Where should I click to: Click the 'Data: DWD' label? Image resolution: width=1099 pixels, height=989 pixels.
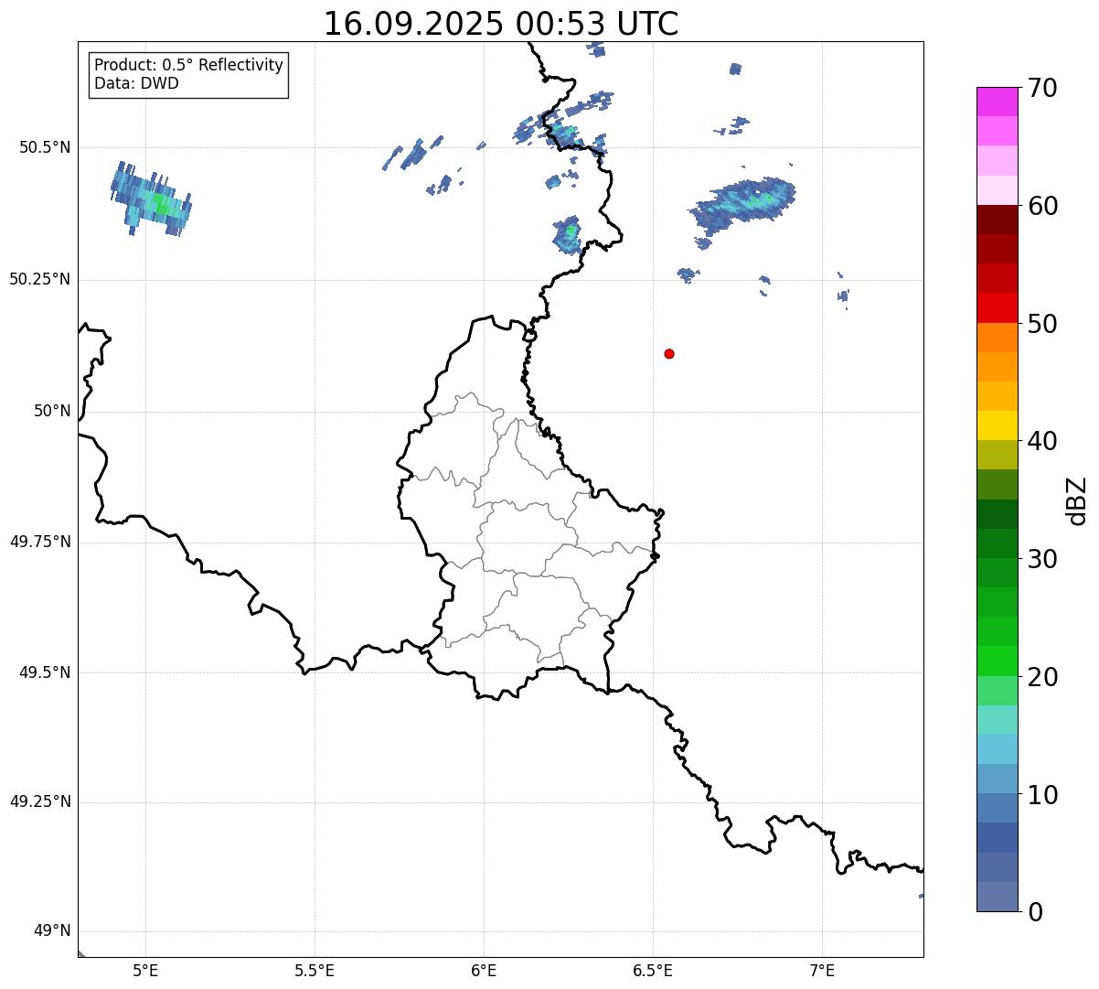[137, 83]
